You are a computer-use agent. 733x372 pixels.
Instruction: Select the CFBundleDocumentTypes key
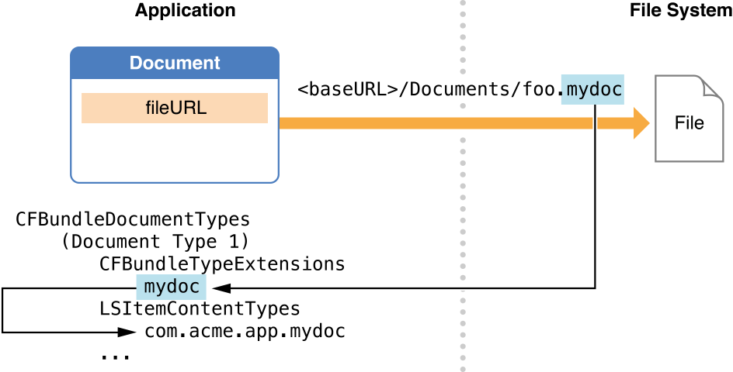pyautogui.click(x=133, y=219)
